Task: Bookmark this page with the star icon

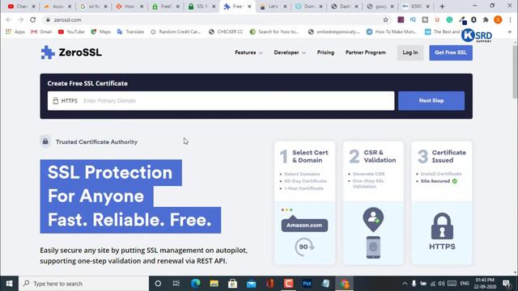Action: click(385, 19)
